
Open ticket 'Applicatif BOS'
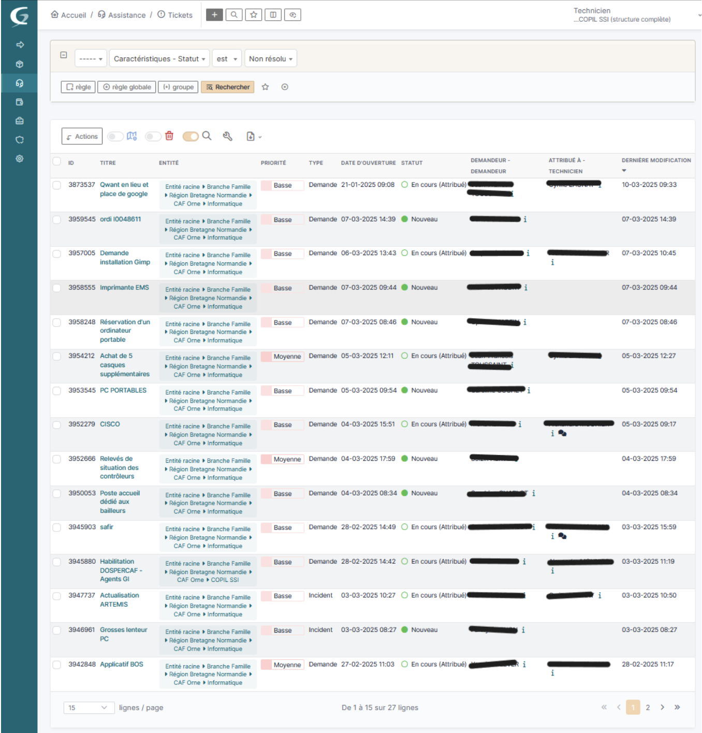click(122, 665)
